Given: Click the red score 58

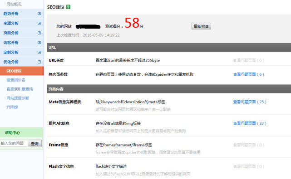Looking at the screenshot, I should tap(132, 23).
